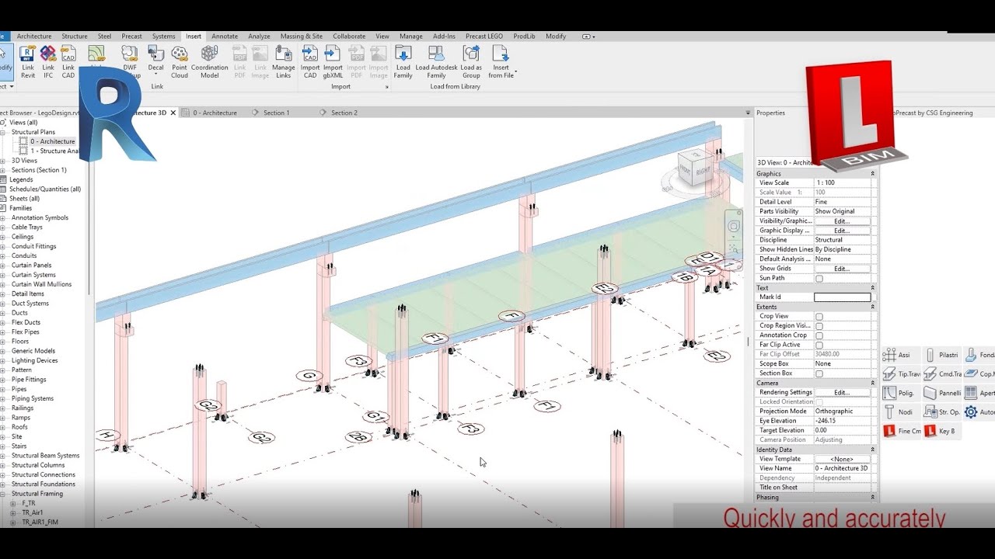This screenshot has height=559, width=995.
Task: Click the Mark Id input field
Action: (842, 297)
